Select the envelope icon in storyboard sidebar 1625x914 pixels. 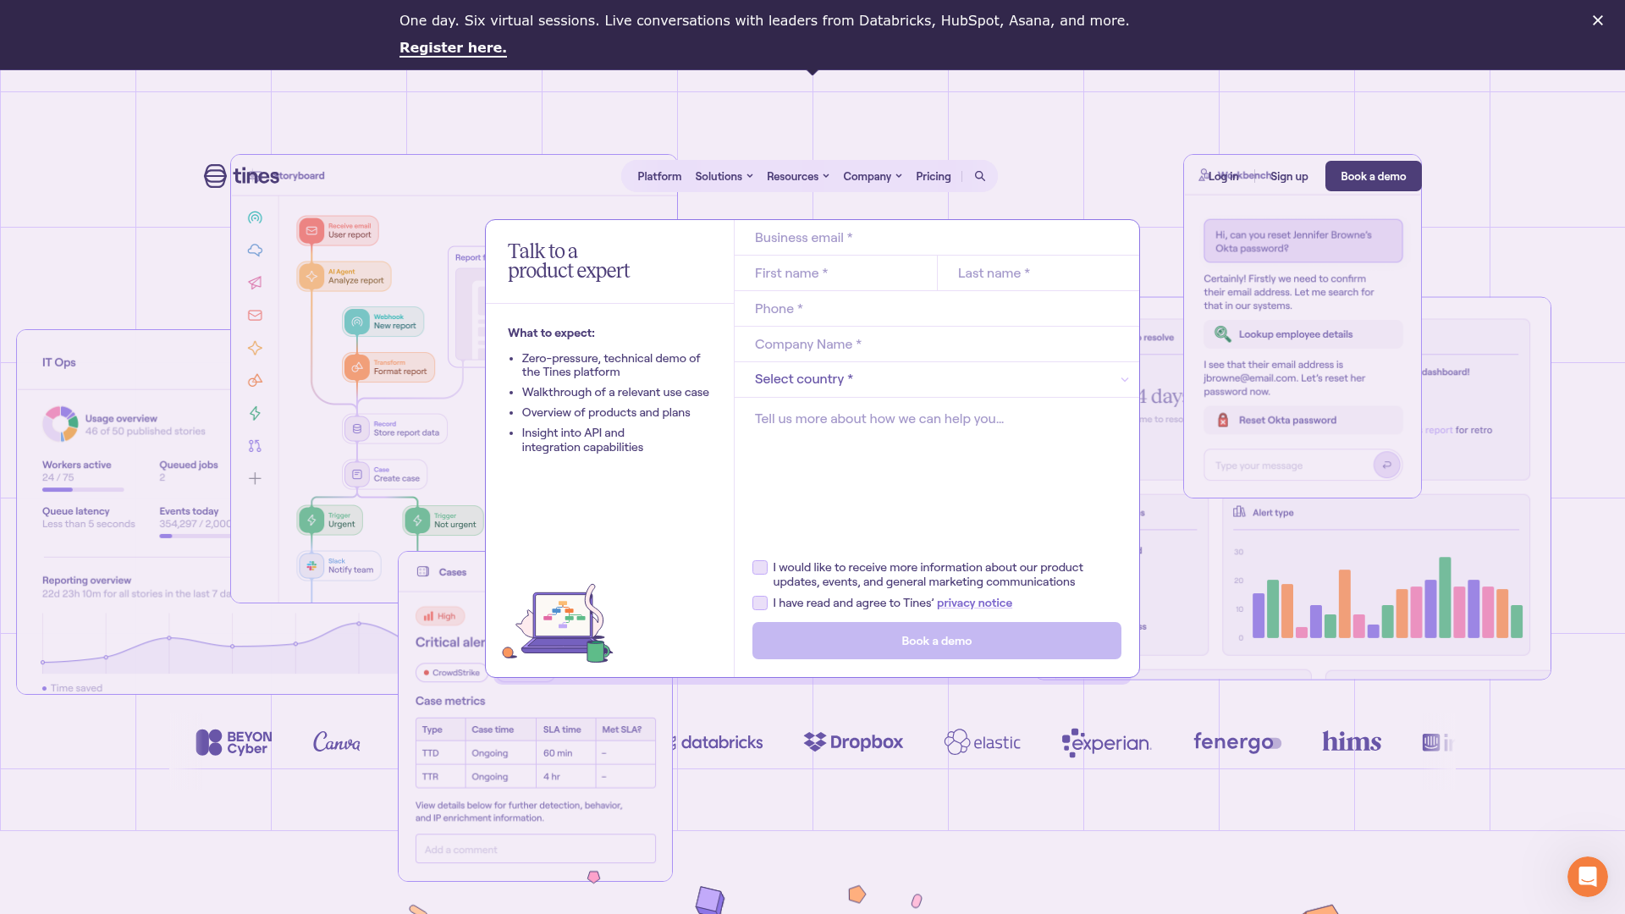tap(255, 315)
